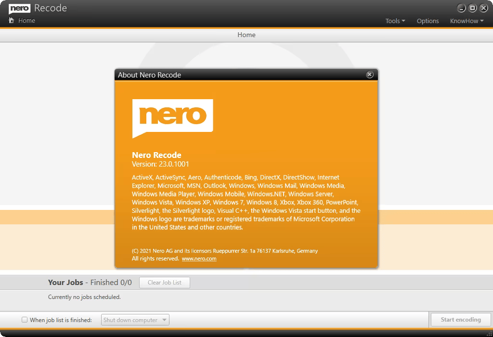Image resolution: width=493 pixels, height=337 pixels.
Task: Expand the KnowHow dropdown menu
Action: coord(467,21)
